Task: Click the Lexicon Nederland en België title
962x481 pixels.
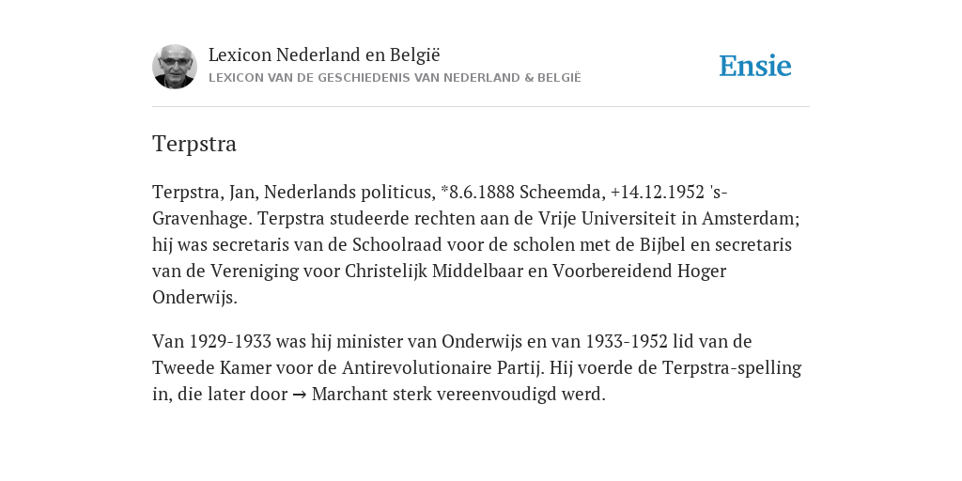Action: 324,54
